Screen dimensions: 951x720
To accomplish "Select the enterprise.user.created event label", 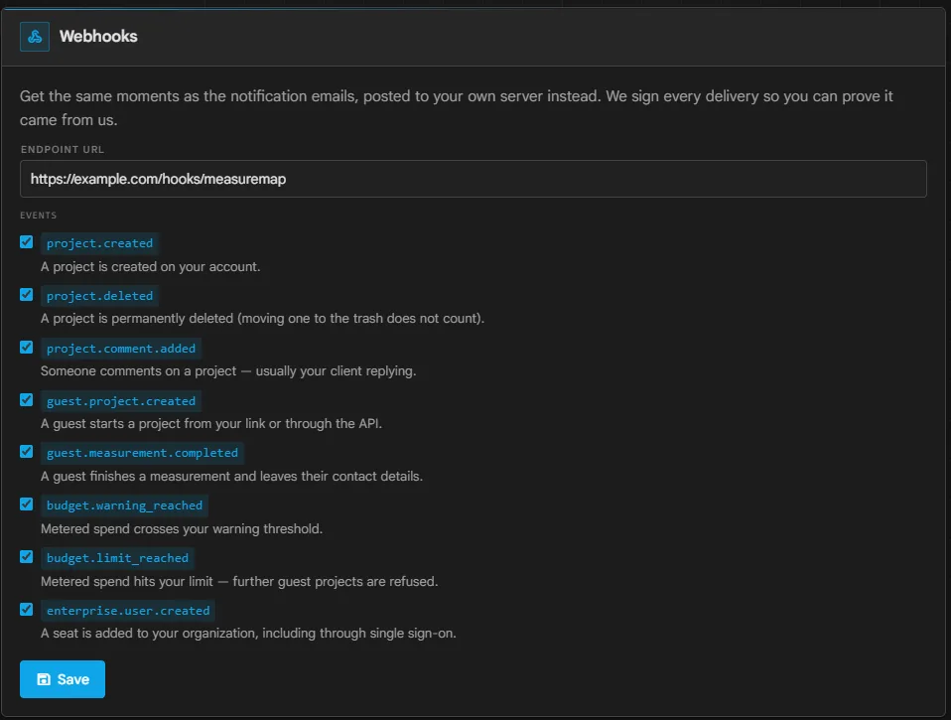I will pyautogui.click(x=129, y=610).
